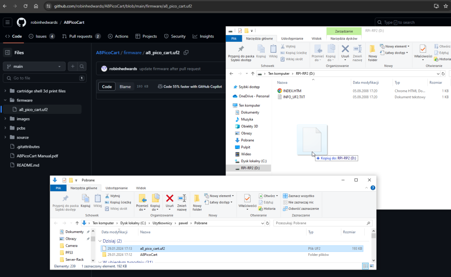451x277 pixels.
Task: Expand the pcbs folder in file tree
Action: pyautogui.click(x=5, y=128)
